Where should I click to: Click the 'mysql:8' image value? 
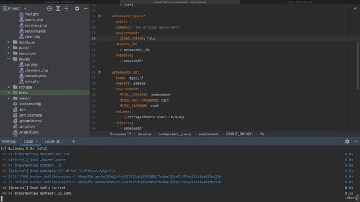coord(136,78)
